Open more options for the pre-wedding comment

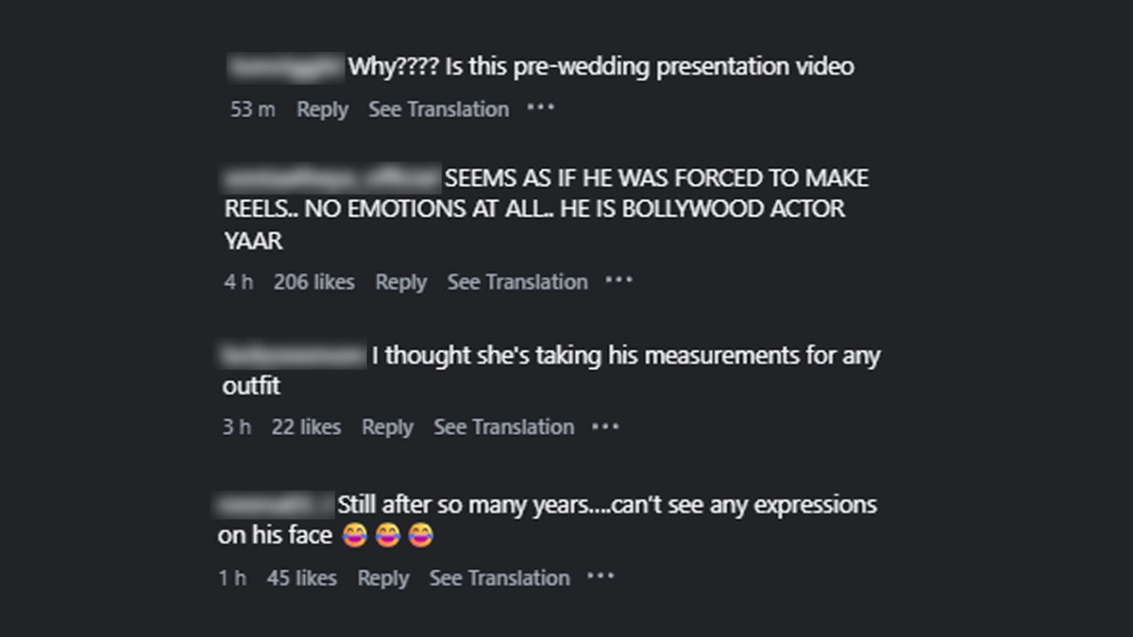[x=541, y=108]
